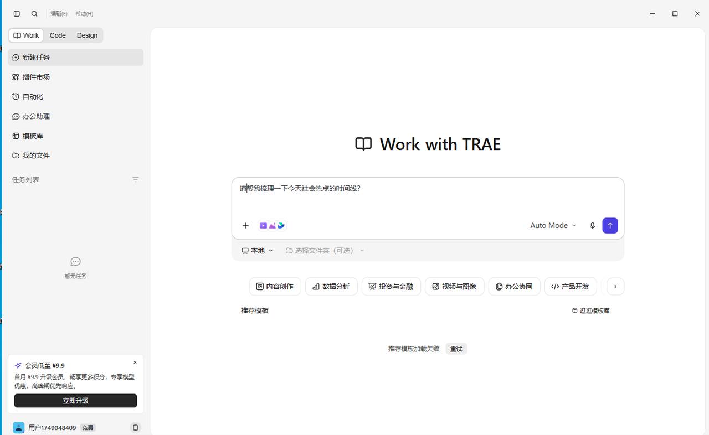Open the Auto Mode dropdown
The height and width of the screenshot is (435, 709).
point(553,226)
